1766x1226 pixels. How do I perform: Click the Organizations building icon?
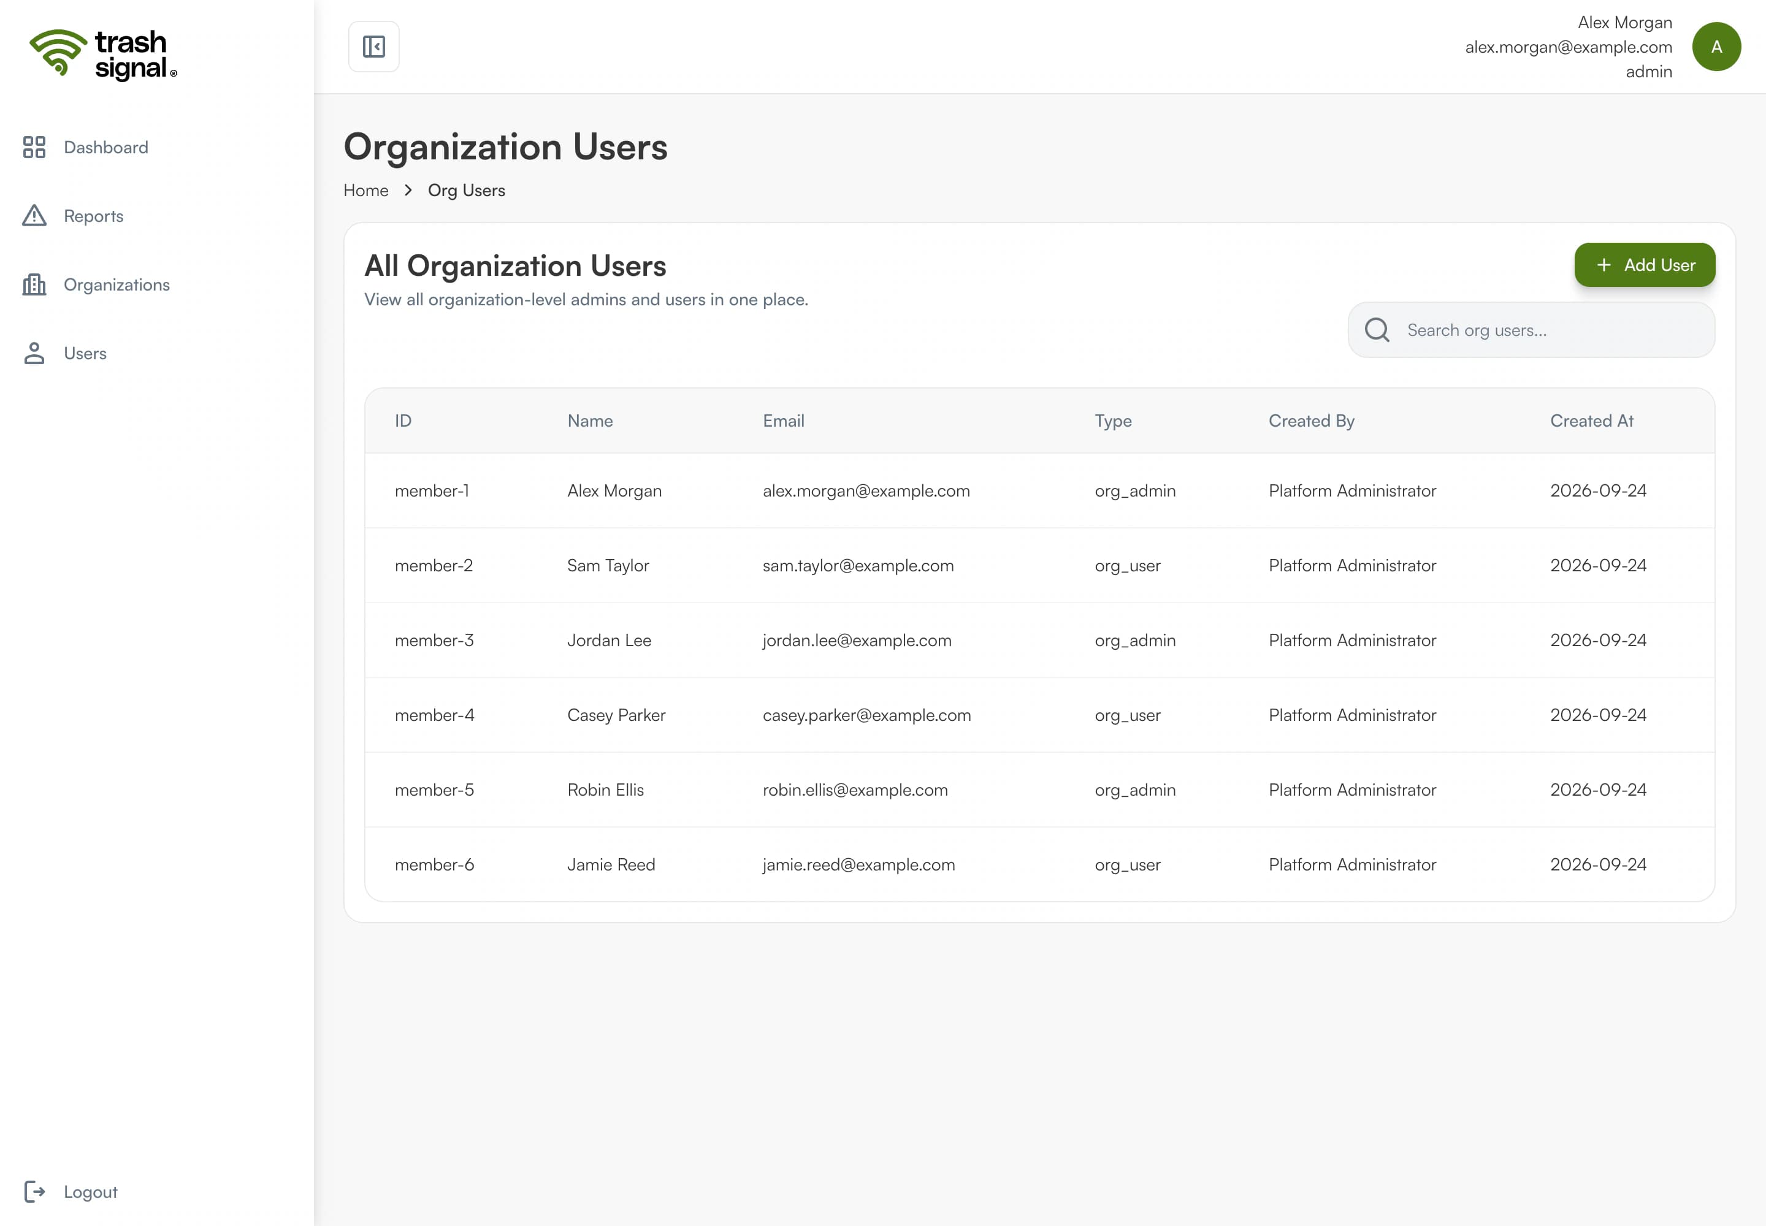(x=34, y=285)
